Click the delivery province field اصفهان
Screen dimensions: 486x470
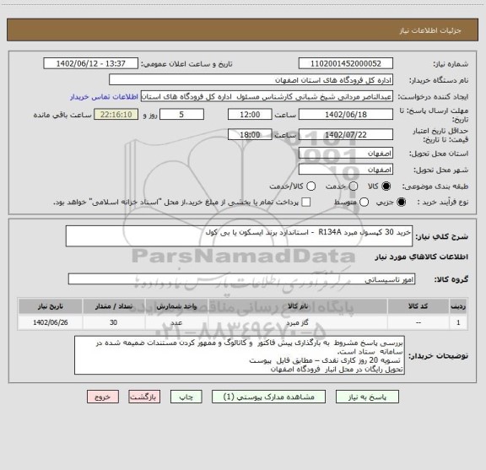click(x=346, y=154)
